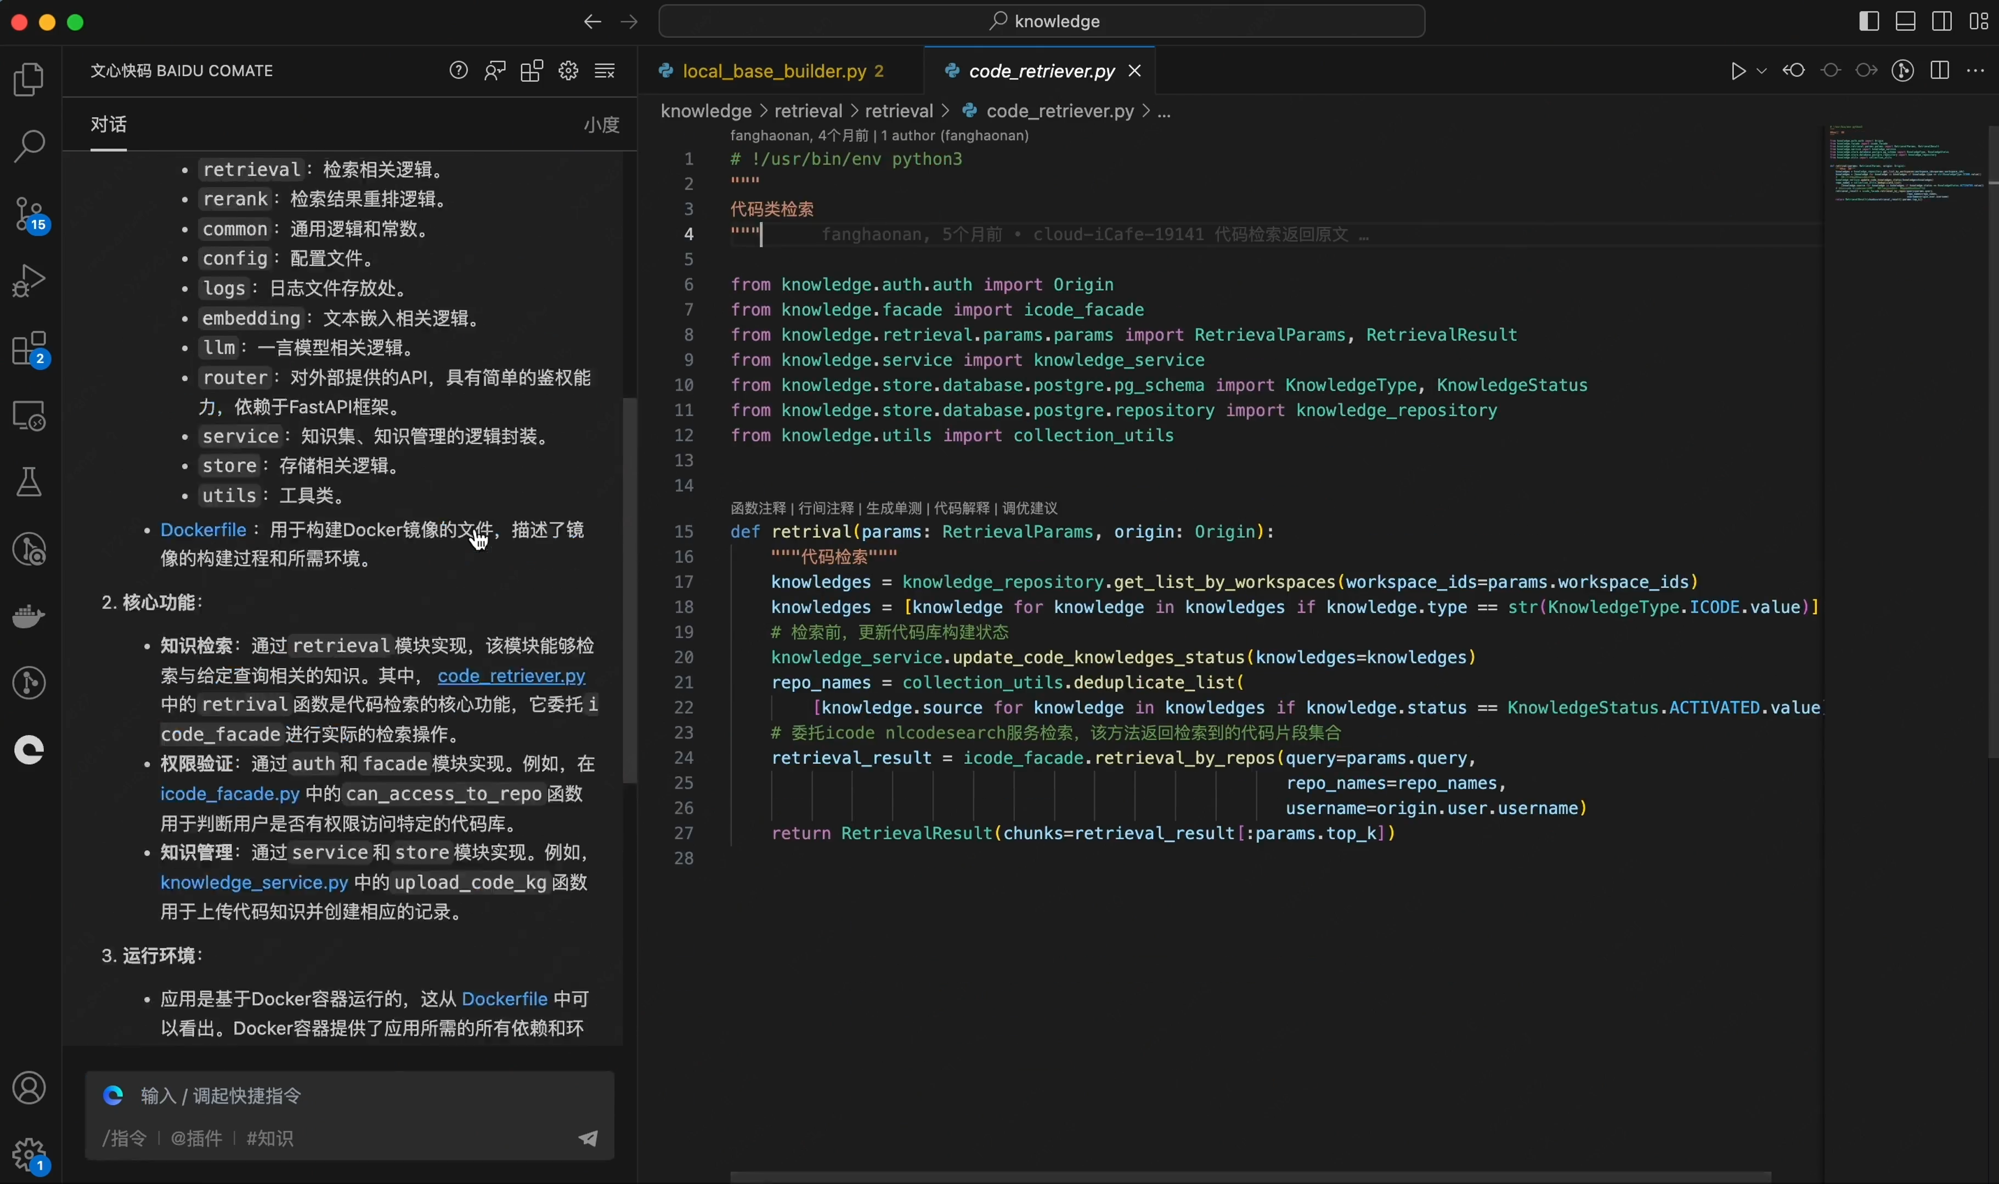The image size is (1999, 1184).
Task: Click the Comate help question icon
Action: (x=458, y=71)
